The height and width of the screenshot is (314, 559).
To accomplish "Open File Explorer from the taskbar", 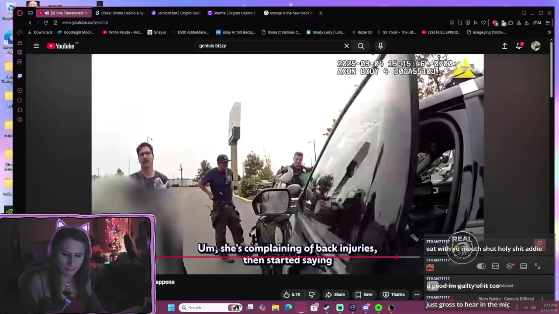I will click(x=276, y=308).
